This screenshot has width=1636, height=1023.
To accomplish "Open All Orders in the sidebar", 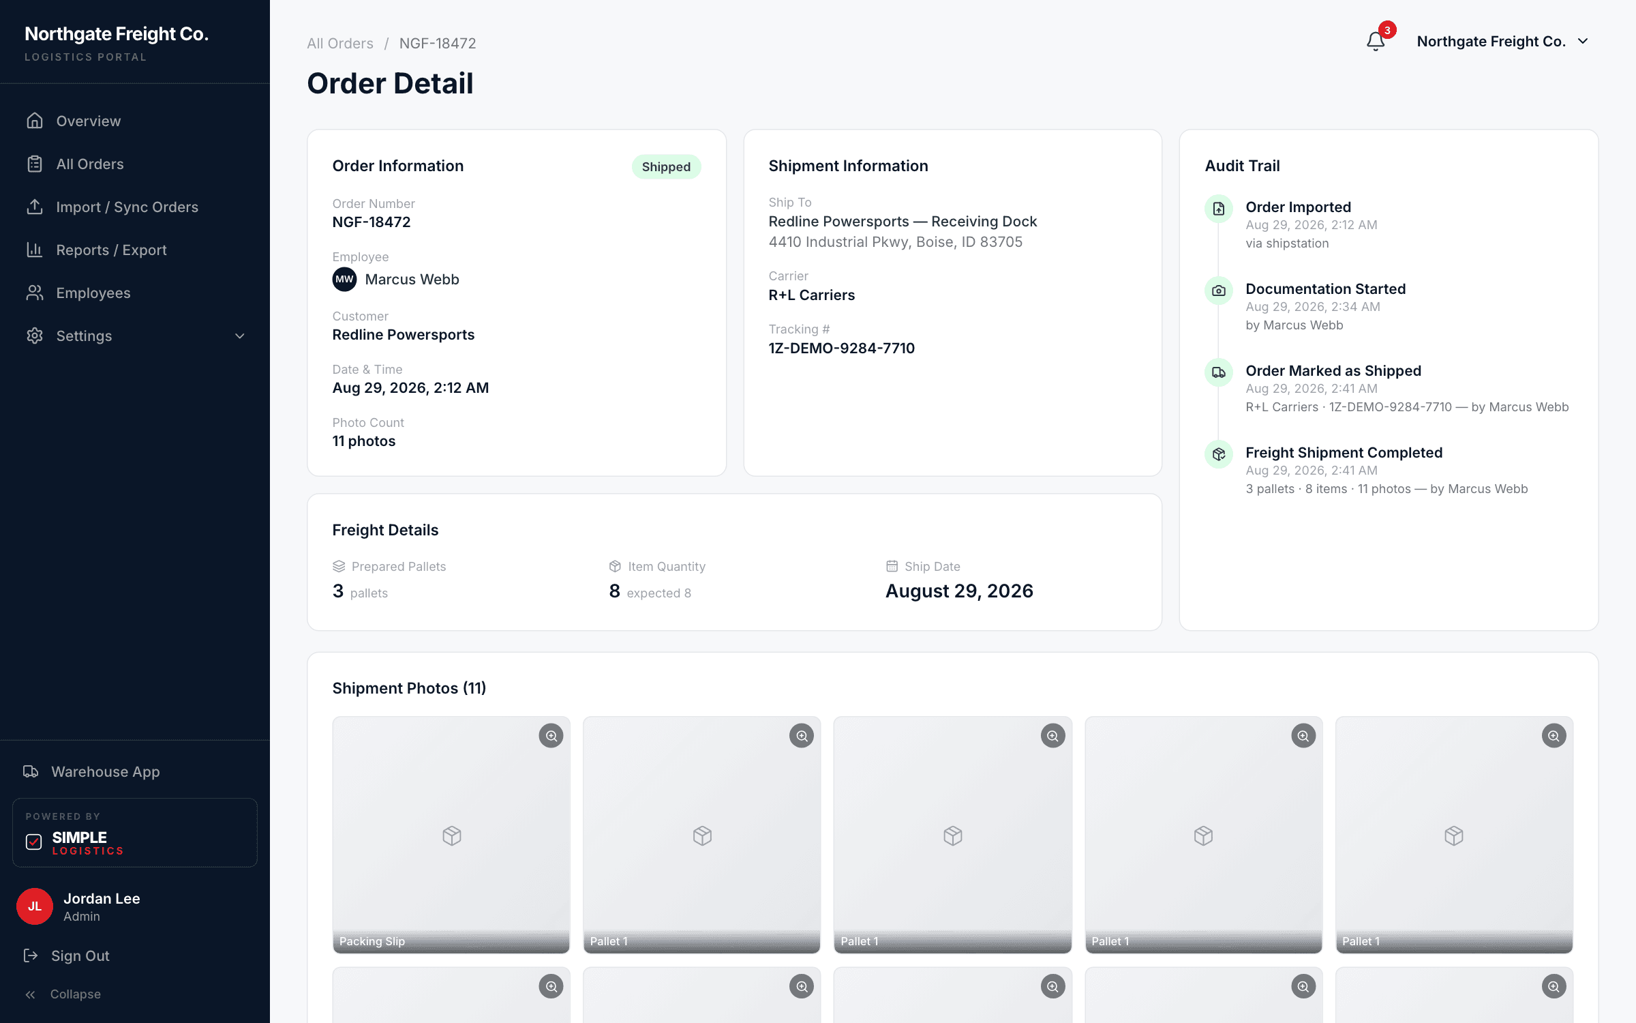I will (x=135, y=164).
